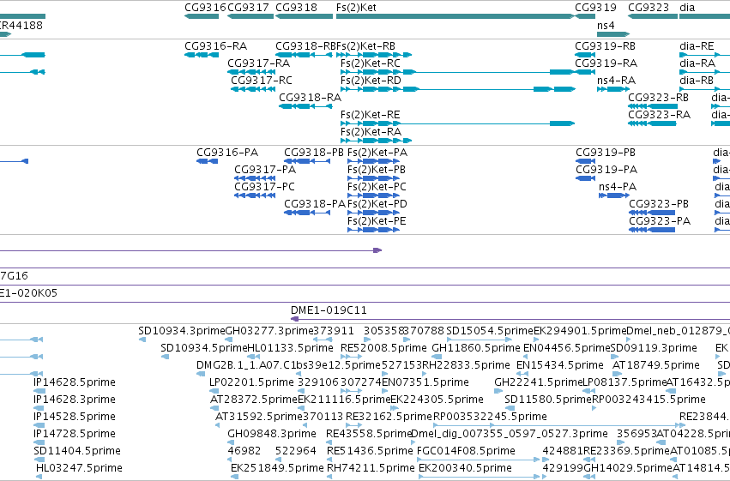Click the dia gene label

click(687, 8)
